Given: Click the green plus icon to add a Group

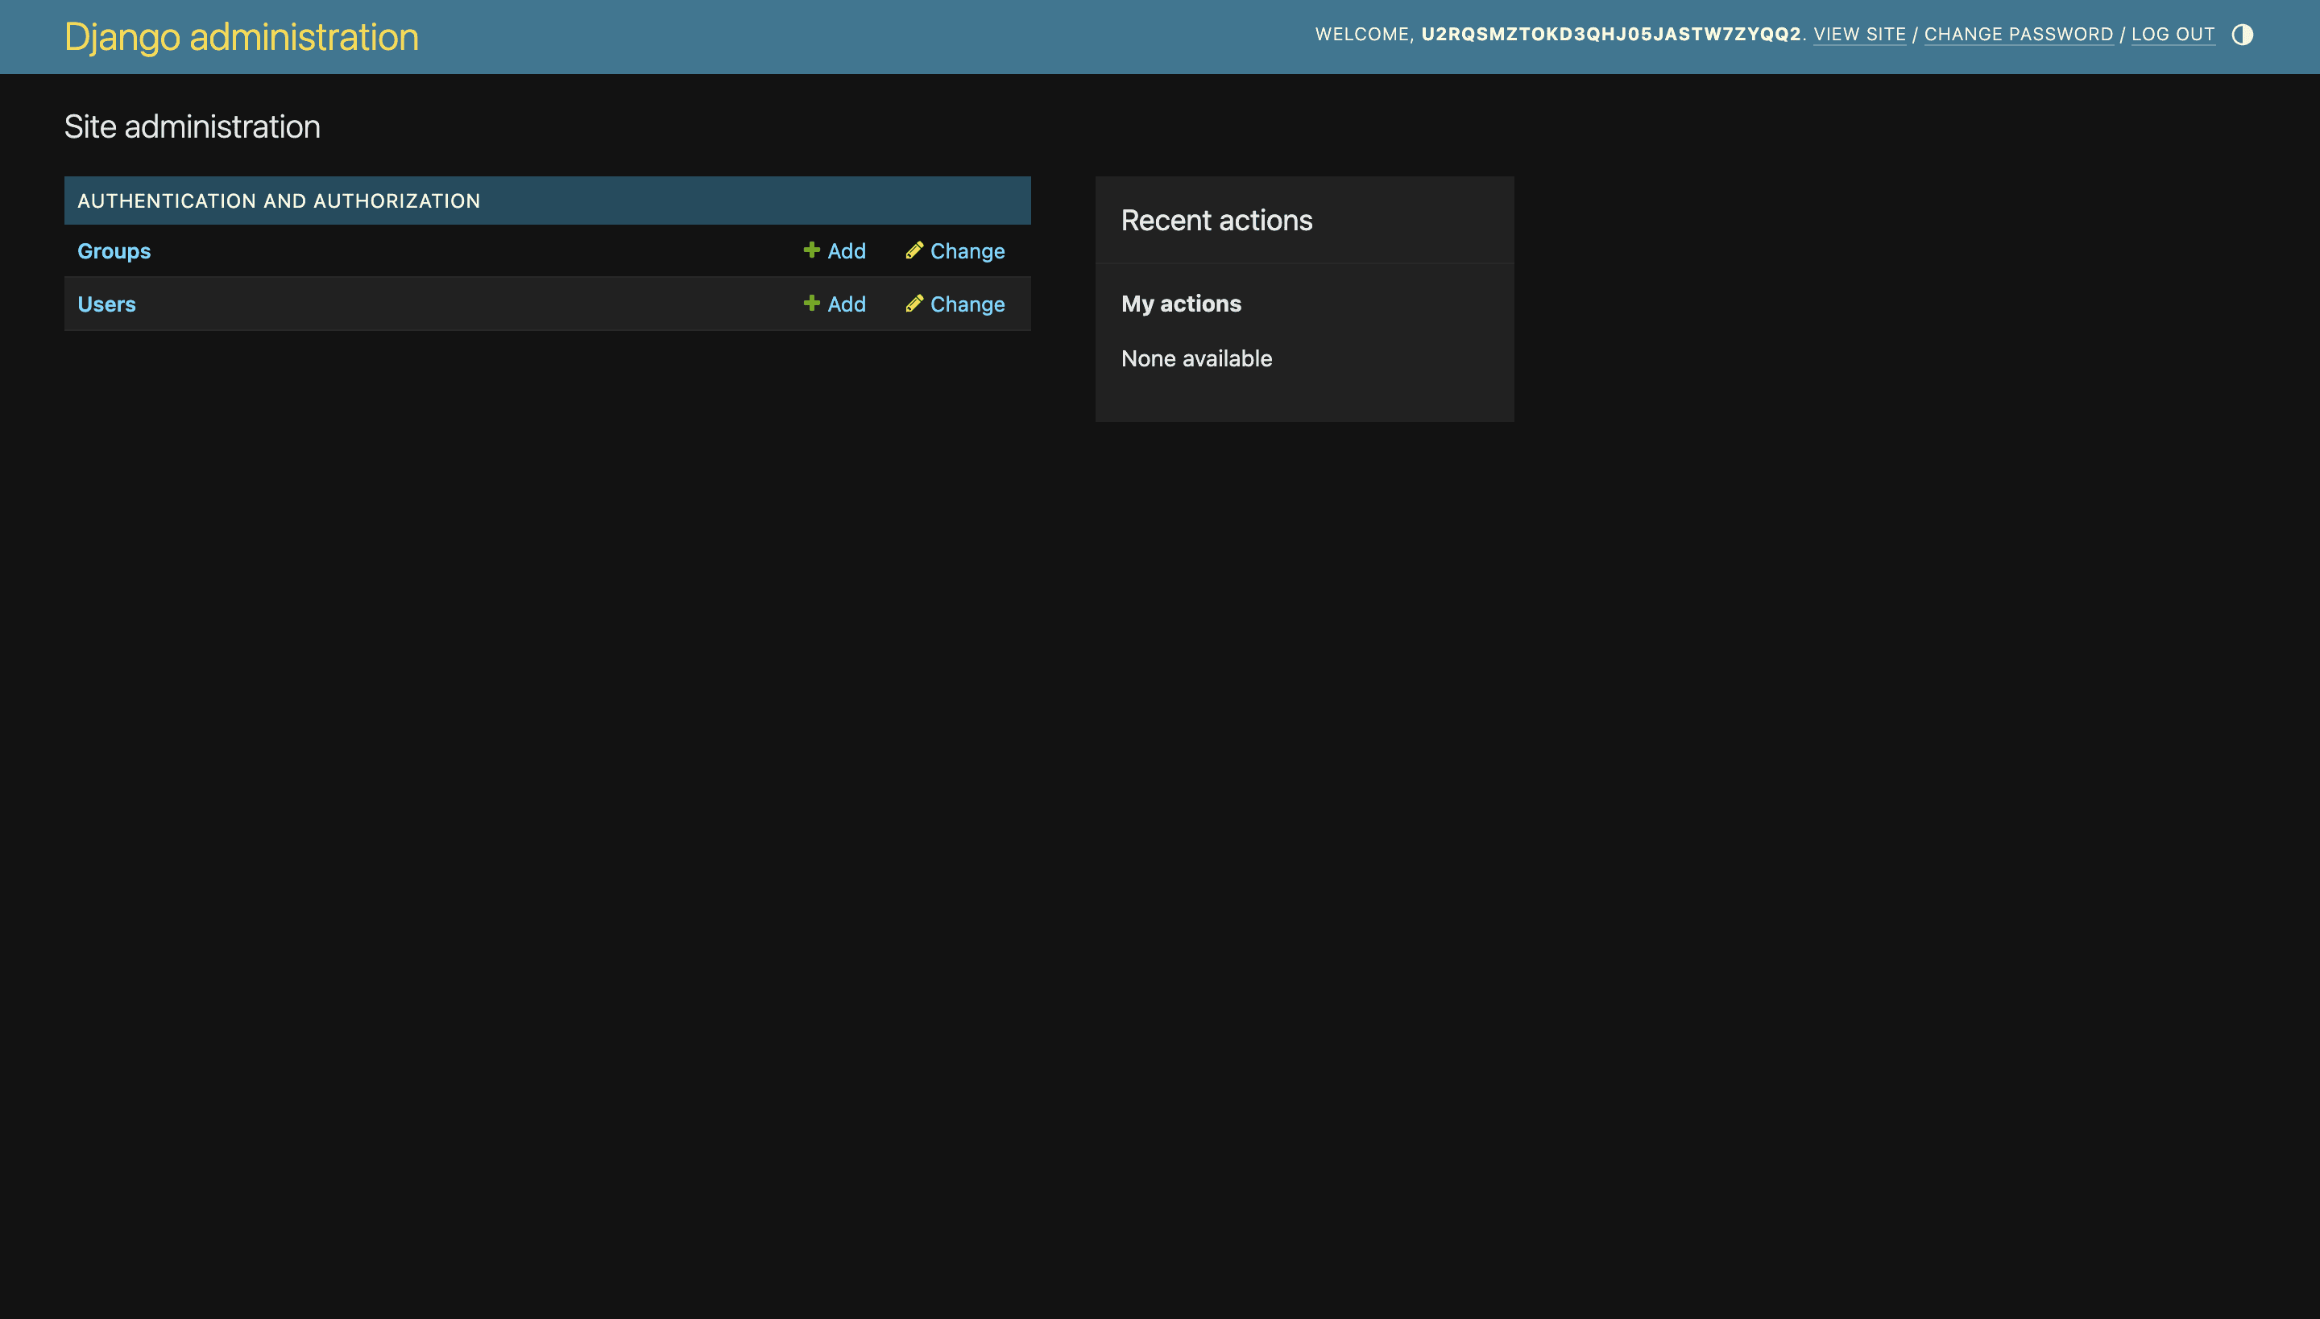Looking at the screenshot, I should tap(811, 251).
